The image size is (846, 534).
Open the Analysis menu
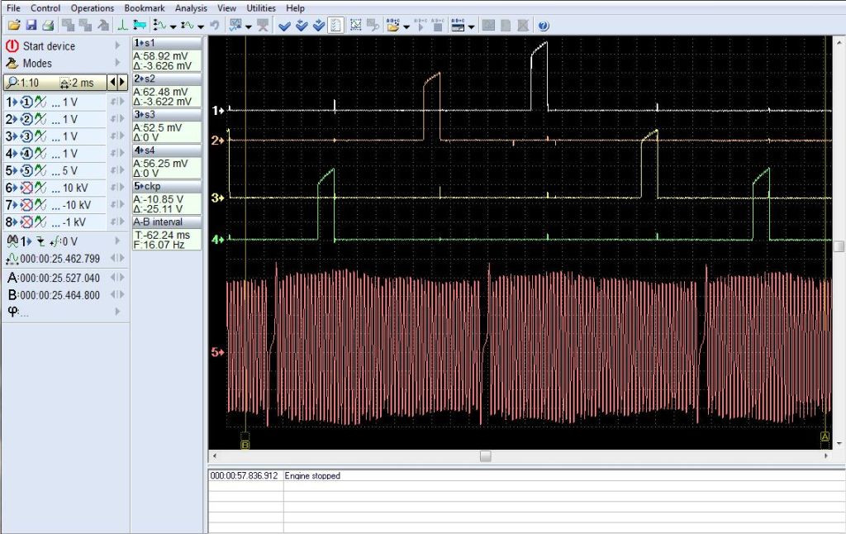(191, 8)
